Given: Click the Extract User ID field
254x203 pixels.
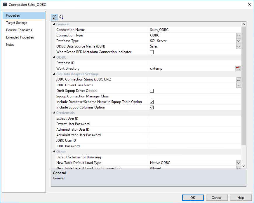Looking at the screenshot, I should tap(195, 118).
